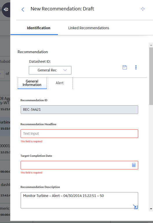Save the recommendation with the disk icon
153x223 pixels.
pyautogui.click(x=125, y=67)
